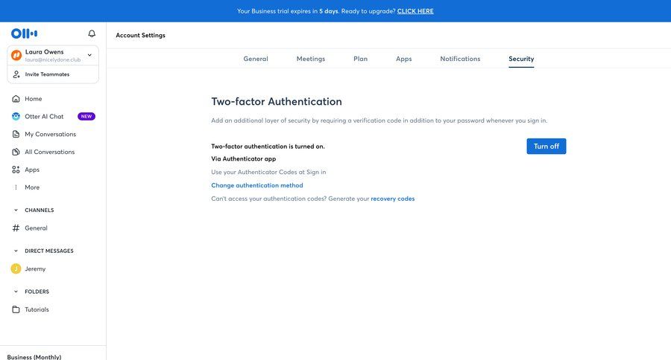Switch to the Plan tab
The height and width of the screenshot is (360, 671).
point(360,59)
